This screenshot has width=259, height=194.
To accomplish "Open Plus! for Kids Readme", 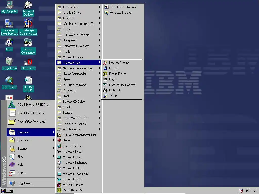I will click(x=122, y=85).
